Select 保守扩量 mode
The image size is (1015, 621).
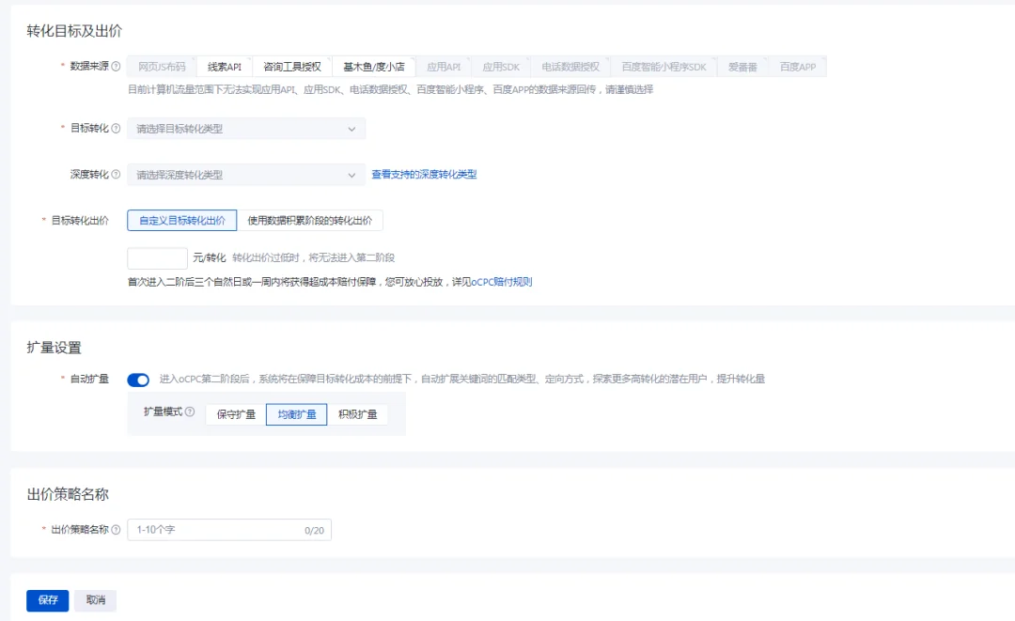pyautogui.click(x=236, y=414)
